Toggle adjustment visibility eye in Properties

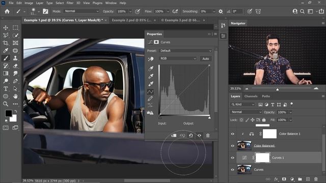point(199,136)
